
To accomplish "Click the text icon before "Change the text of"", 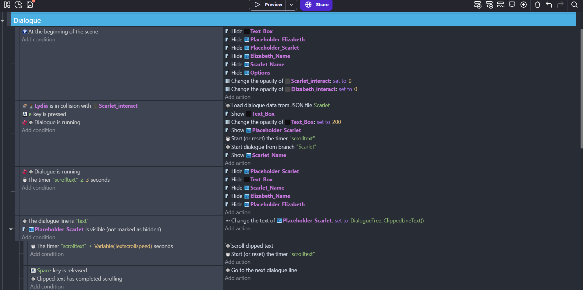I will pyautogui.click(x=227, y=221).
